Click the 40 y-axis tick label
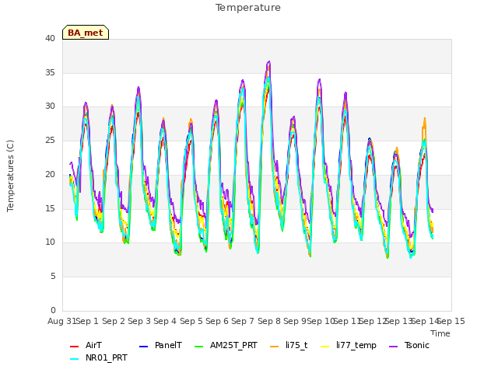This screenshot has height=373, width=498. [x=50, y=38]
